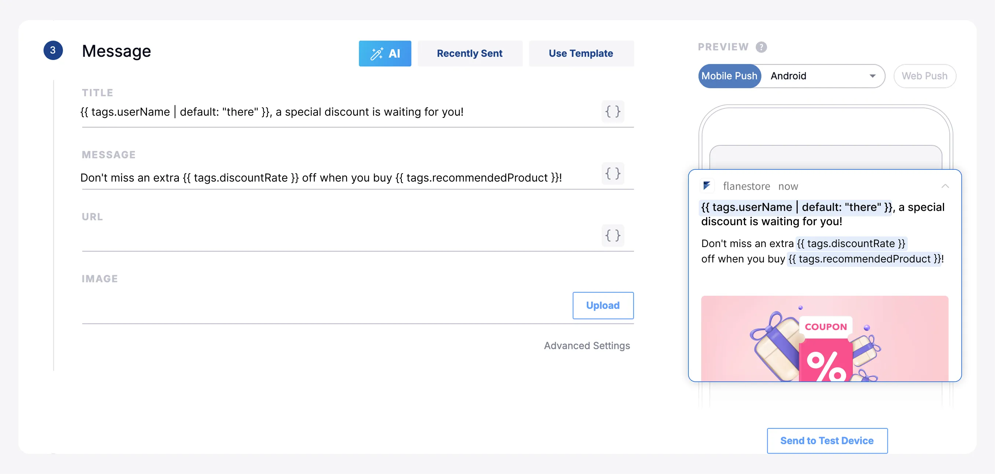Screen dimensions: 995x474
Task: Send to Test Device
Action: click(x=827, y=440)
